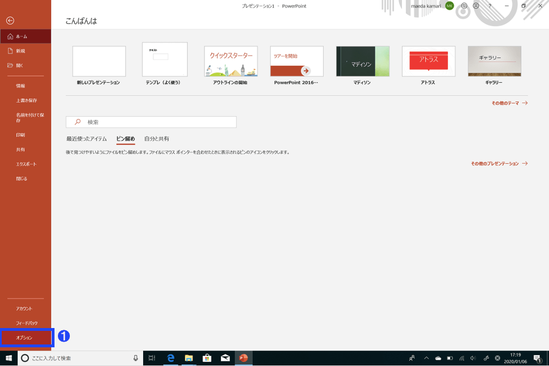Select the テンプレ（よく使う） template thumbnail

[165, 59]
